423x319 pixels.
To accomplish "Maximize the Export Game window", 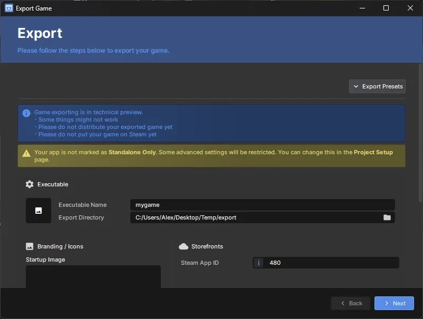I will click(x=386, y=8).
